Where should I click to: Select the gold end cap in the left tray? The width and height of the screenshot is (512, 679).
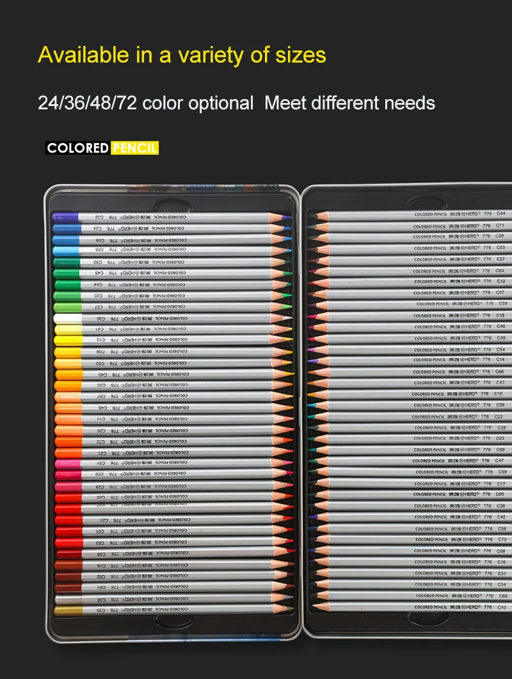pos(68,611)
